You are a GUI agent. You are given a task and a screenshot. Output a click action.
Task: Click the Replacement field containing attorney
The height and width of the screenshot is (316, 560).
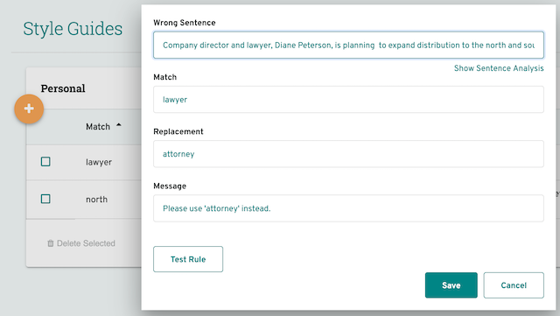pos(348,154)
